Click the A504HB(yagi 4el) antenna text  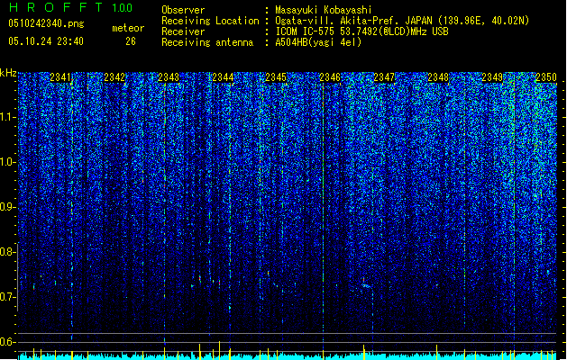click(318, 42)
